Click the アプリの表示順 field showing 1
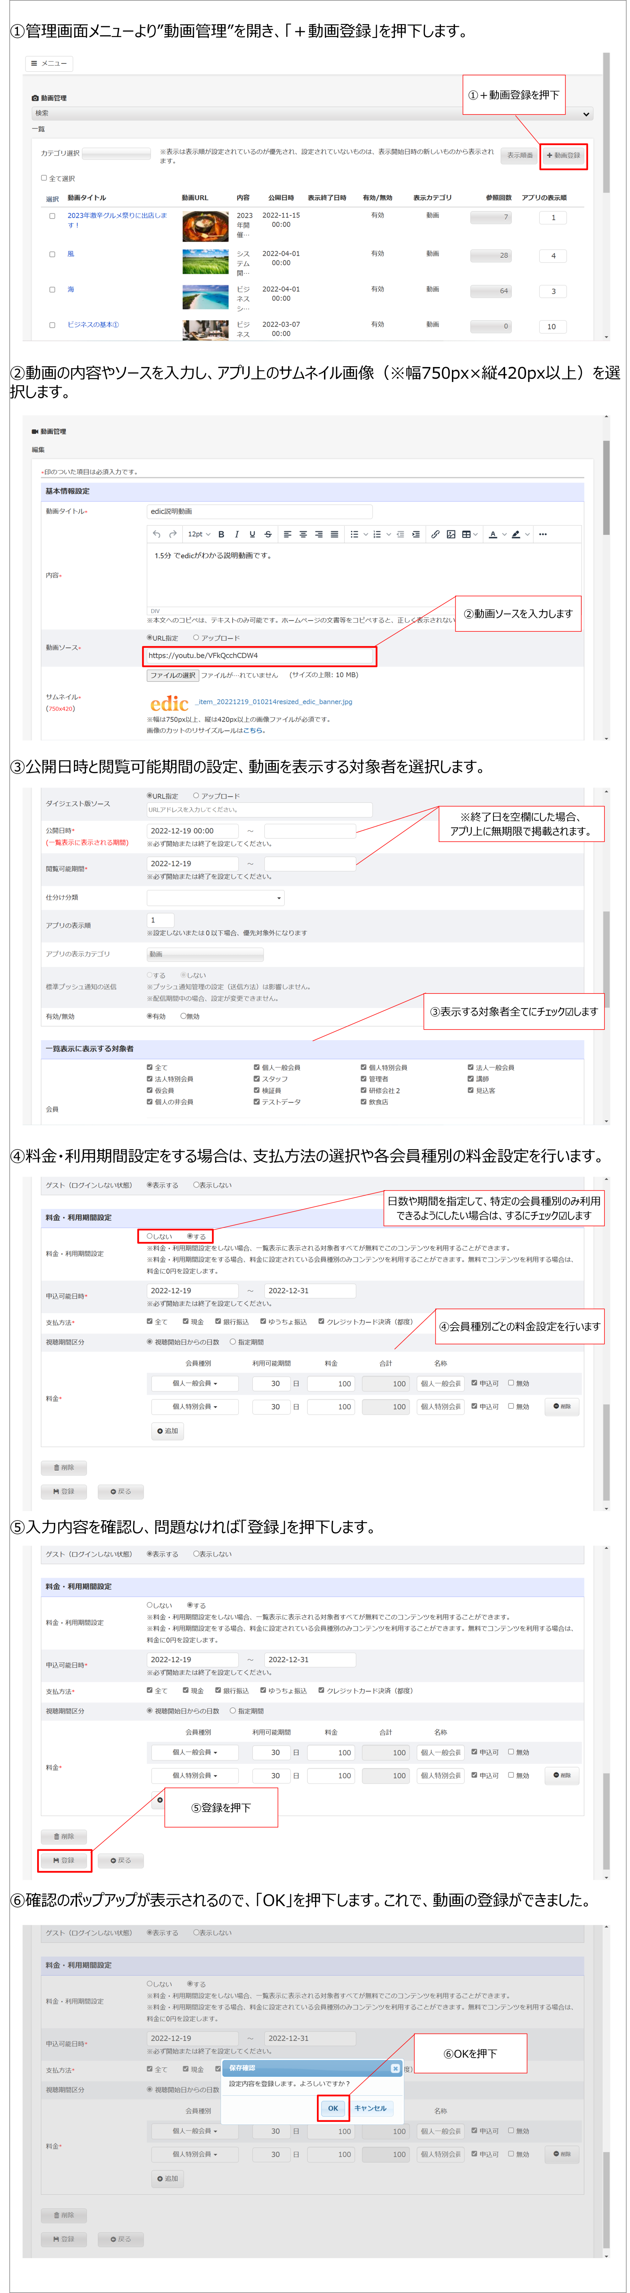The image size is (630, 2293). point(160,920)
